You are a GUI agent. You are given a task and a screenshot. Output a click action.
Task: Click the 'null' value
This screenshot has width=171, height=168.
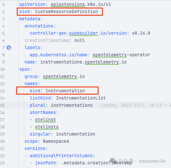tap(80, 40)
